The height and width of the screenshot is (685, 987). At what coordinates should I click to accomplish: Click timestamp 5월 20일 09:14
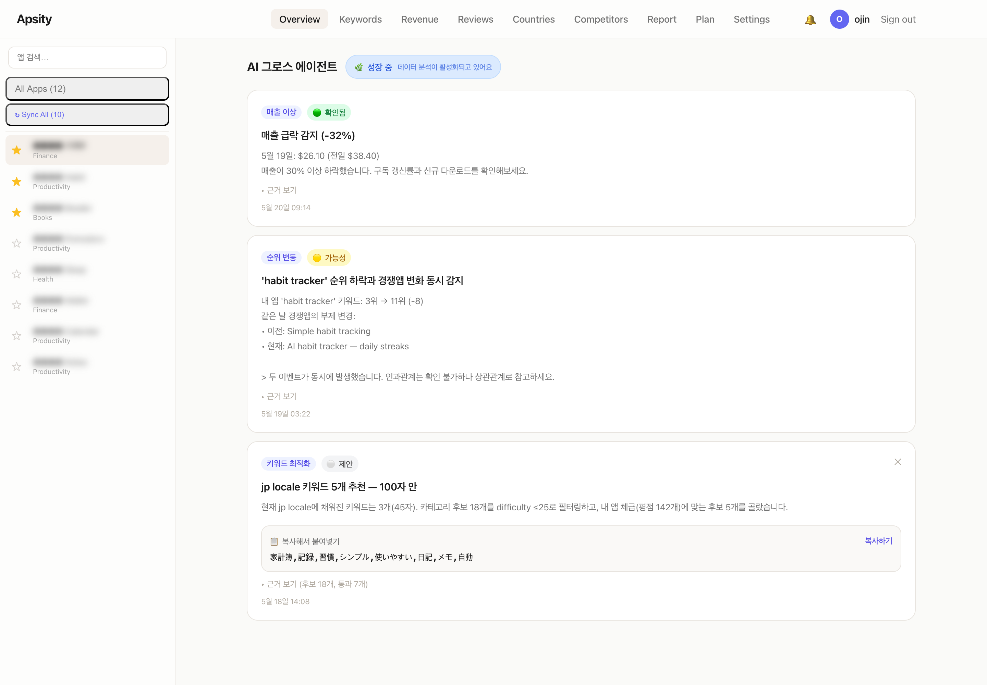(285, 208)
